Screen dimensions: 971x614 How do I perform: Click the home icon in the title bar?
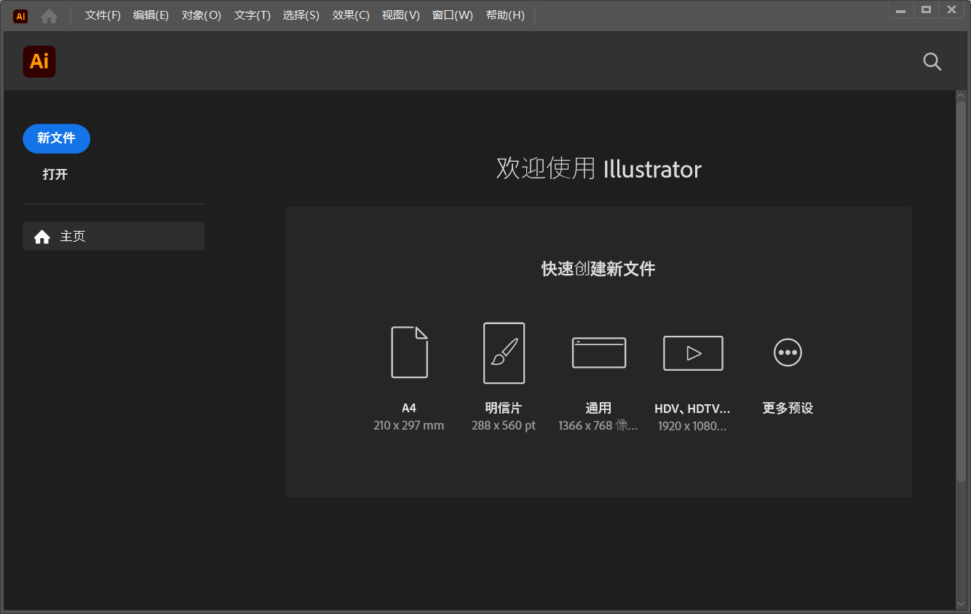click(49, 16)
